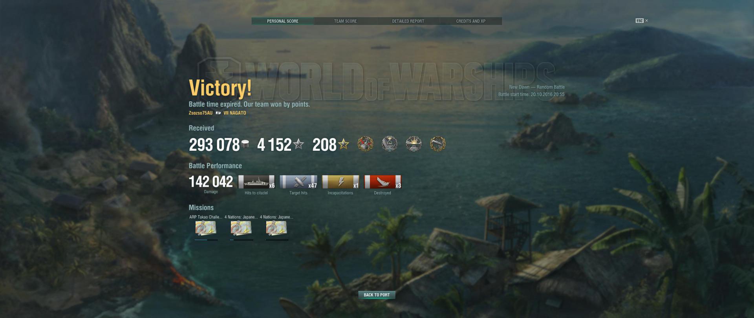Viewport: 754px width, 318px height.
Task: Click the Hits to citadel ribbon
Action: point(256,182)
